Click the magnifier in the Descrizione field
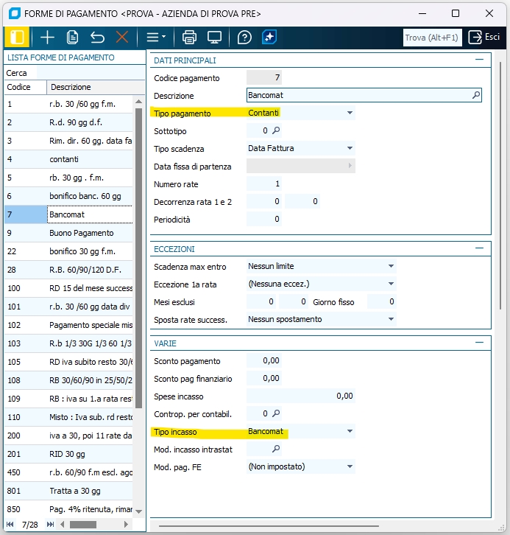The image size is (510, 535). (476, 95)
